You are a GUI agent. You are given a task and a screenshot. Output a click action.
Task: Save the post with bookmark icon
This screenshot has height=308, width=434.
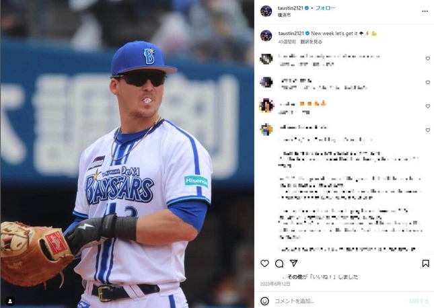(425, 264)
